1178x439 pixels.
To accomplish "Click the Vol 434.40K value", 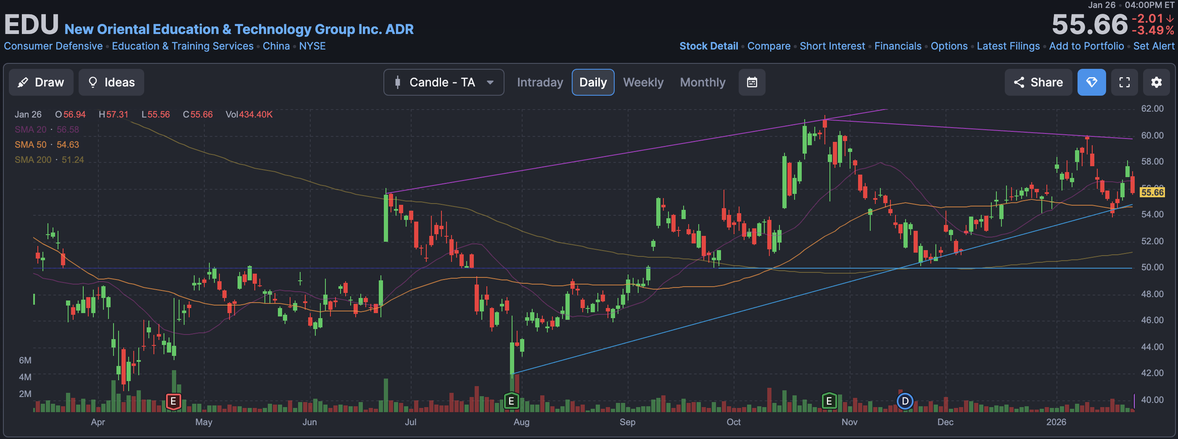I will point(249,115).
